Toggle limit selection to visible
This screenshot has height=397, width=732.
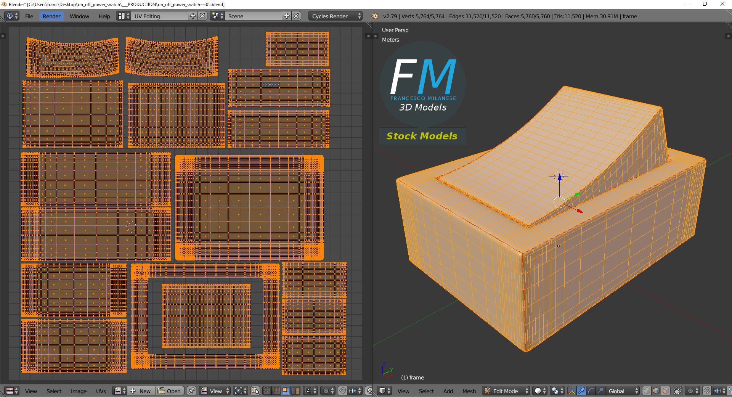pyautogui.click(x=677, y=391)
